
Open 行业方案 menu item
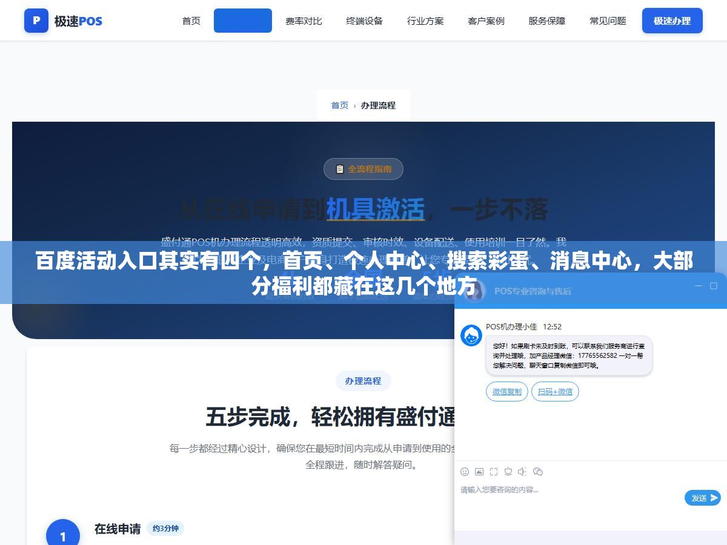tap(425, 21)
